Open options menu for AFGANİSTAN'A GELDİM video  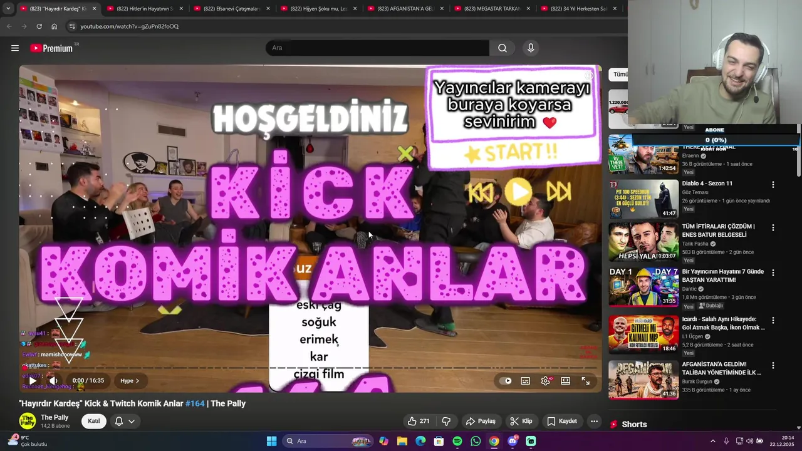pyautogui.click(x=773, y=365)
